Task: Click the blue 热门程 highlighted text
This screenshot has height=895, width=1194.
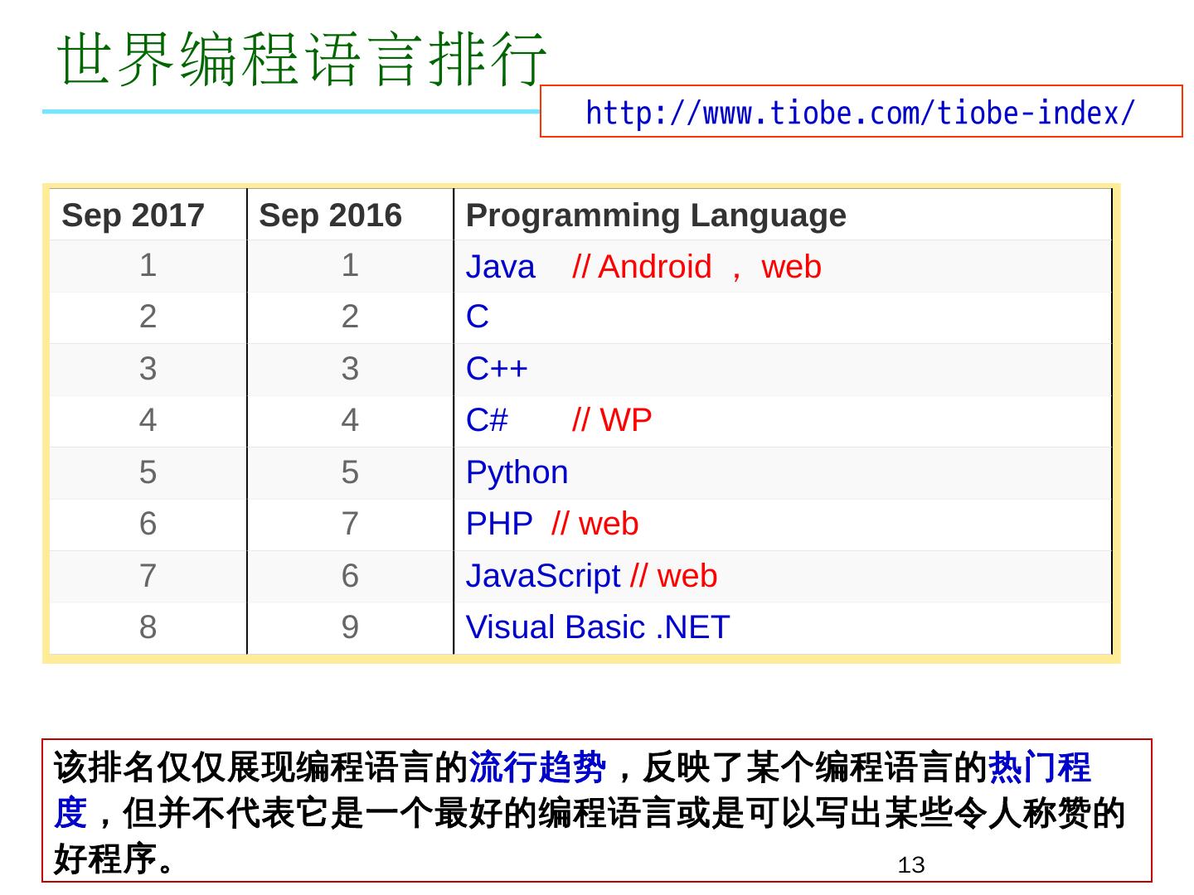Action: pyautogui.click(x=1039, y=767)
